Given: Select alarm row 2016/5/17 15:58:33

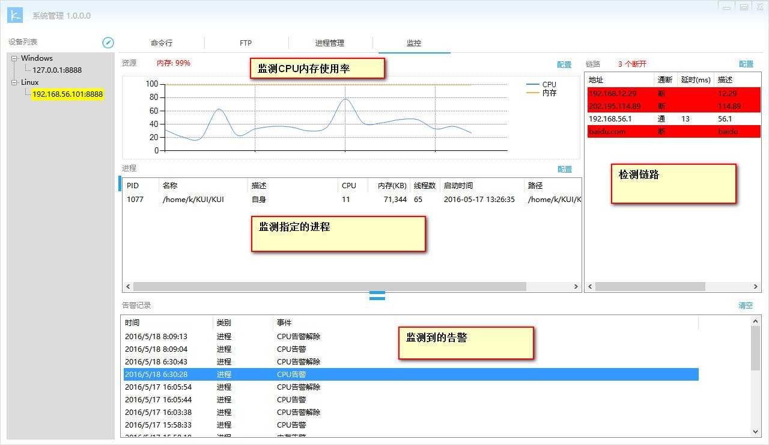Looking at the screenshot, I should click(411, 425).
